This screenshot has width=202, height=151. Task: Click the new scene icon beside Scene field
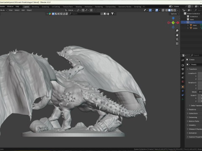189,6
